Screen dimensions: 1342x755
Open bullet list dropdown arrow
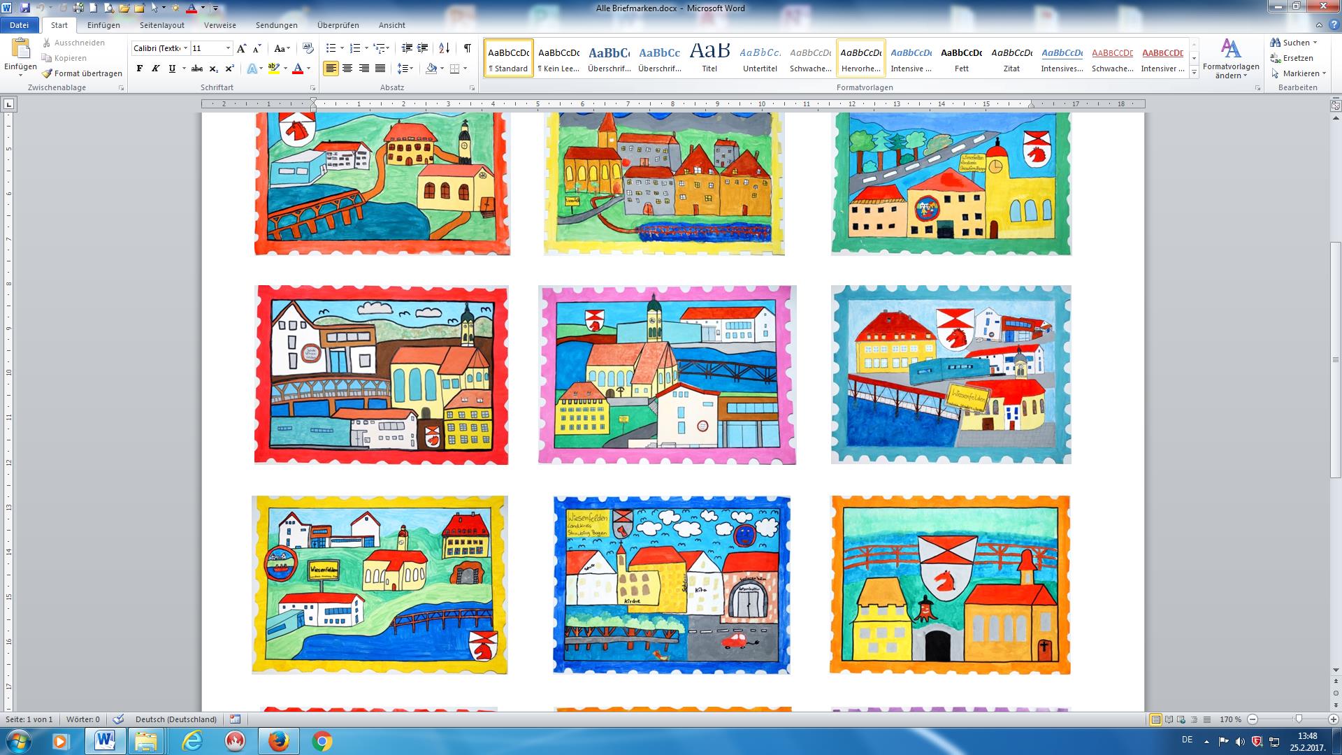click(342, 48)
